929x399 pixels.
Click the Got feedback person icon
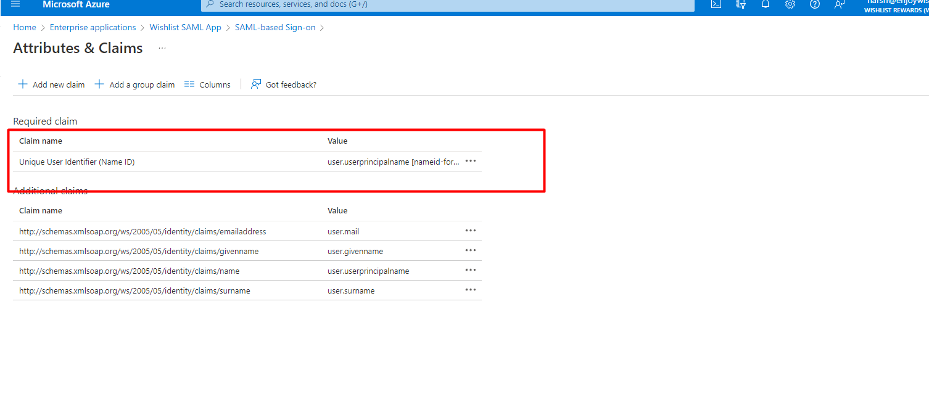point(256,84)
